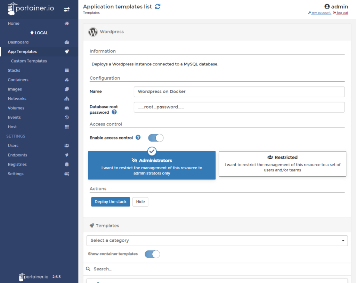Click the Events sidebar label
356x283 pixels.
[14, 118]
